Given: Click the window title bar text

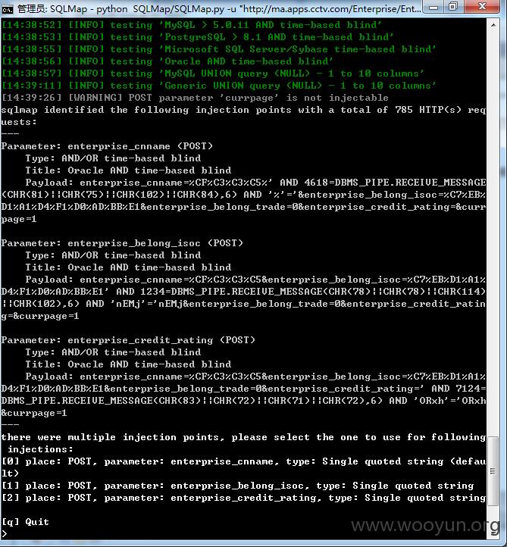Looking at the screenshot, I should (x=219, y=8).
